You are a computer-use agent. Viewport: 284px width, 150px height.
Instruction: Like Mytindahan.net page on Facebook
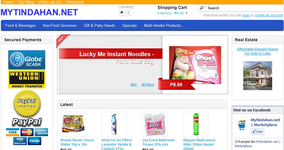click(x=258, y=132)
